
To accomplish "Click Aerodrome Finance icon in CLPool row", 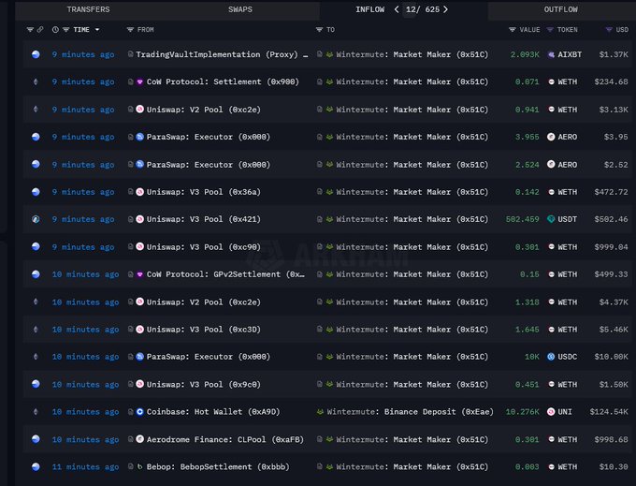I will pyautogui.click(x=140, y=439).
